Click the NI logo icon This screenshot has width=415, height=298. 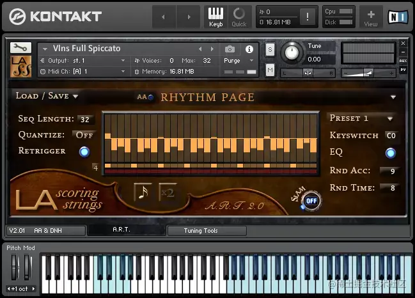pyautogui.click(x=398, y=17)
